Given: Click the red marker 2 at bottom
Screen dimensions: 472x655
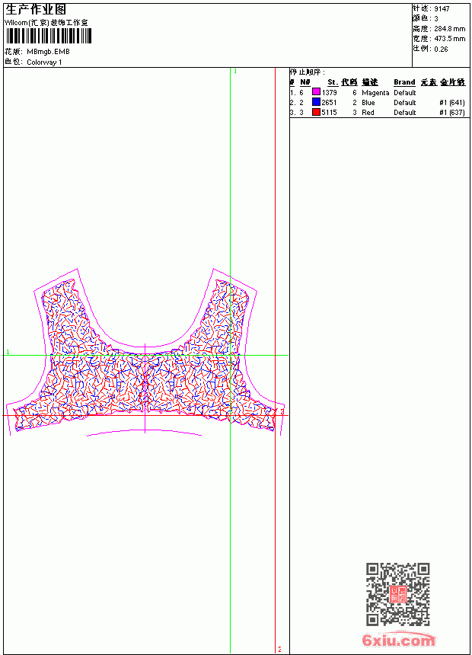Looking at the screenshot, I should point(279,649).
